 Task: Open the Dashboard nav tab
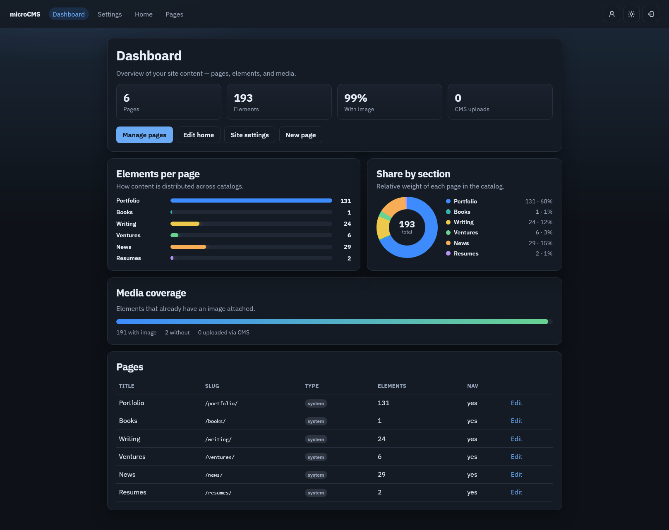click(69, 14)
